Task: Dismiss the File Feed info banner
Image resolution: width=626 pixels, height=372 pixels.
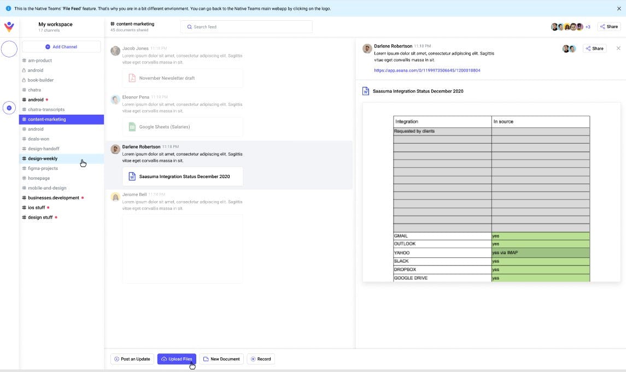Action: pos(619,9)
